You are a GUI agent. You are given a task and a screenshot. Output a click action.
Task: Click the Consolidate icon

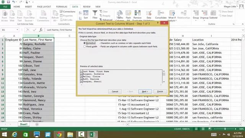[x=161, y=15]
